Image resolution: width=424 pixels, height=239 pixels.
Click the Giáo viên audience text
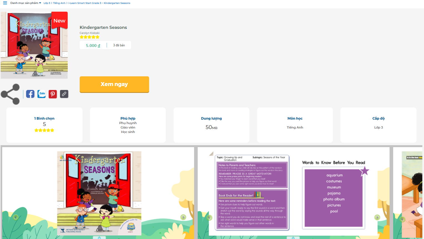click(x=128, y=127)
